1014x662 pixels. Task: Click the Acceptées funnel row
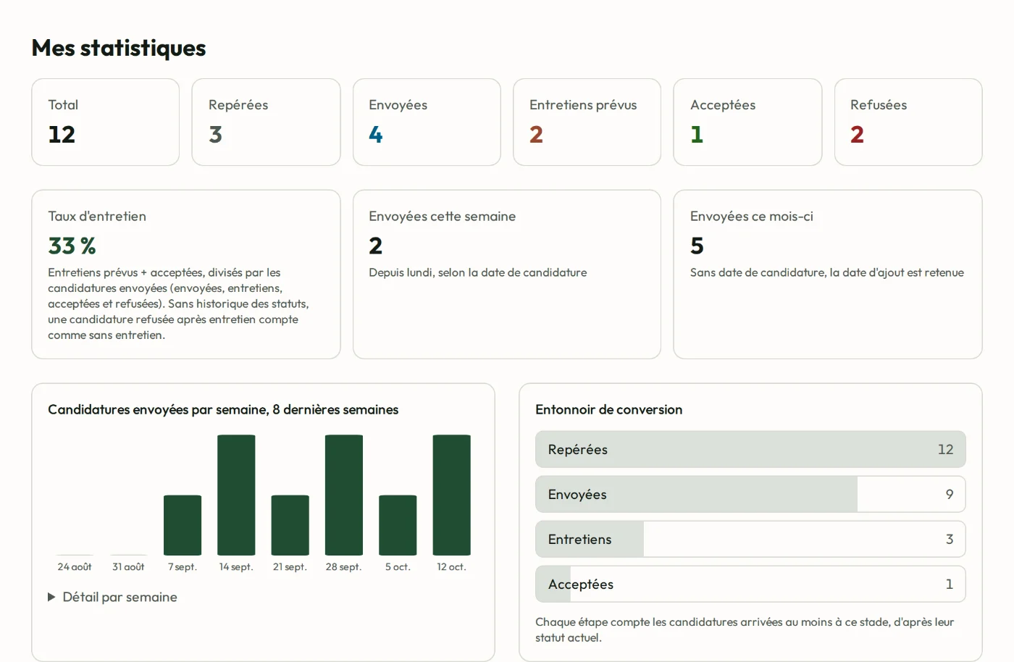coord(750,584)
